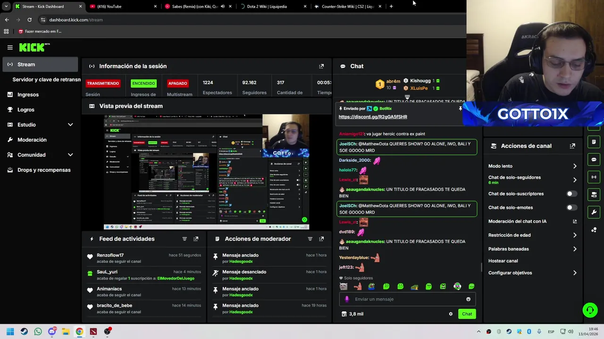Image resolution: width=604 pixels, height=339 pixels.
Task: Open Steam from the Windows taskbar
Action: pos(24,331)
